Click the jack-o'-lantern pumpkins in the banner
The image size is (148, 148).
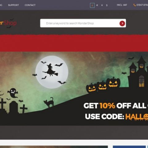(x=103, y=84)
